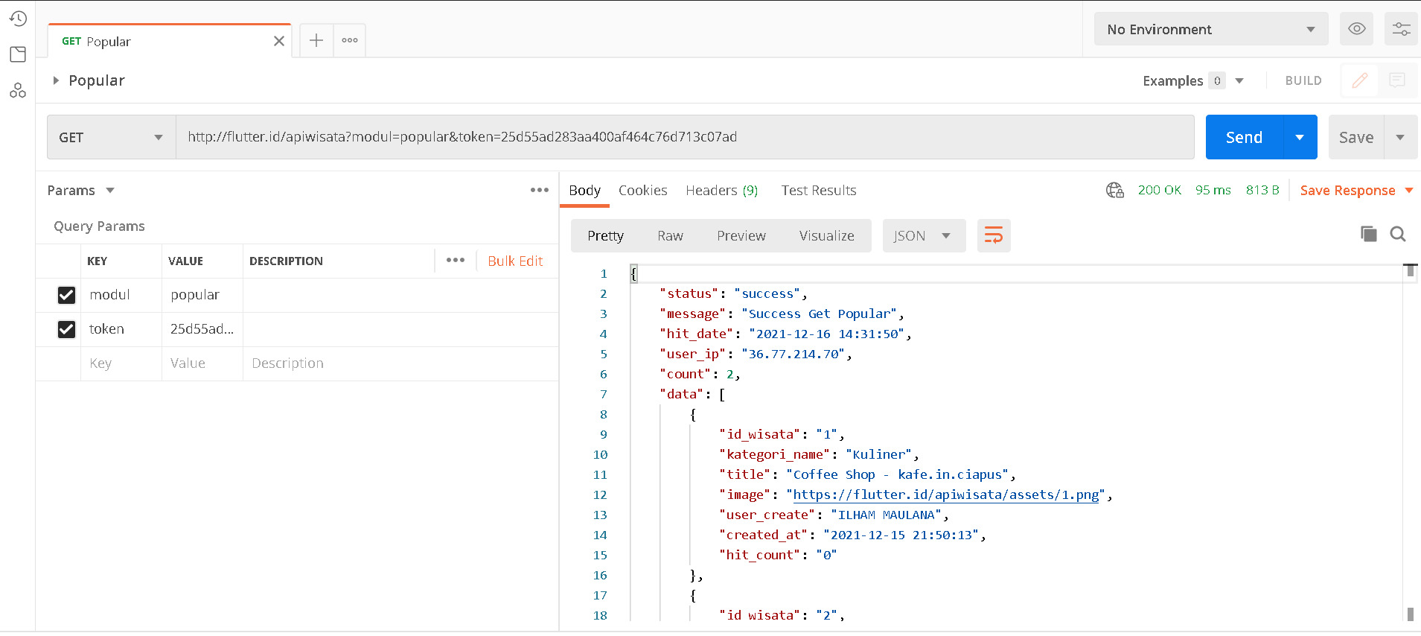Switch to the Test Results tab
The height and width of the screenshot is (636, 1421).
[x=819, y=190]
